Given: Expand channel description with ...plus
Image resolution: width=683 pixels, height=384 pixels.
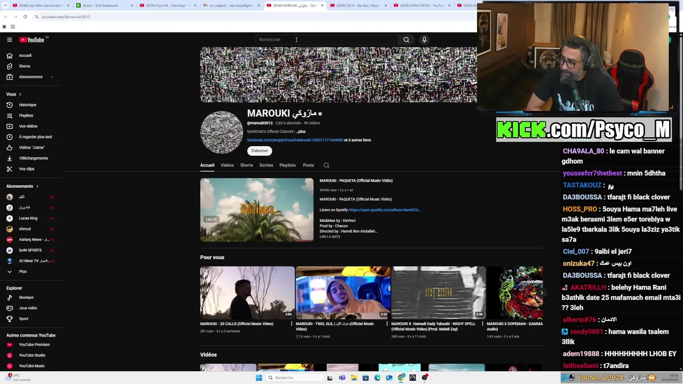Looking at the screenshot, I should [301, 132].
